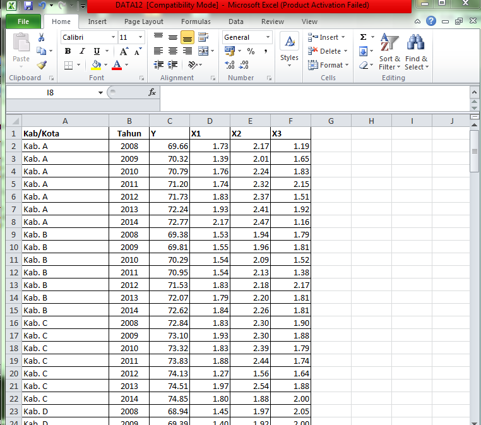Toggle Top Align
Screen dimensions: 481x425
pyautogui.click(x=158, y=37)
